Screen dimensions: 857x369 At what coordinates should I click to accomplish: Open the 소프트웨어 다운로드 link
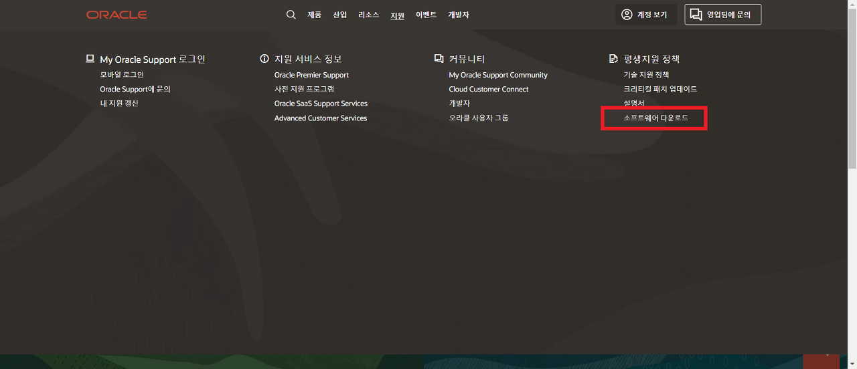(655, 118)
